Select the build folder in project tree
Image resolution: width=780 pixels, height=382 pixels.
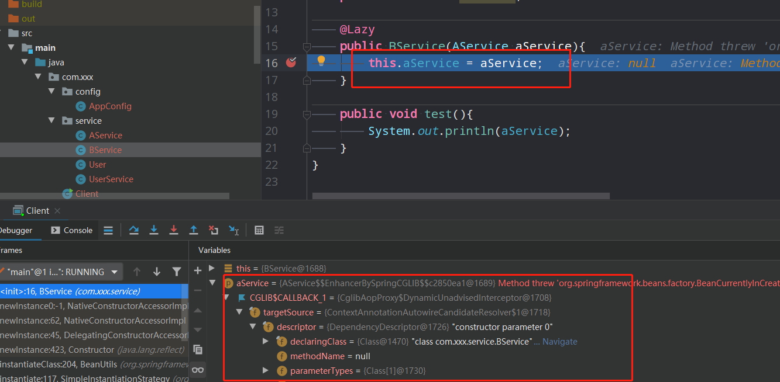[32, 4]
